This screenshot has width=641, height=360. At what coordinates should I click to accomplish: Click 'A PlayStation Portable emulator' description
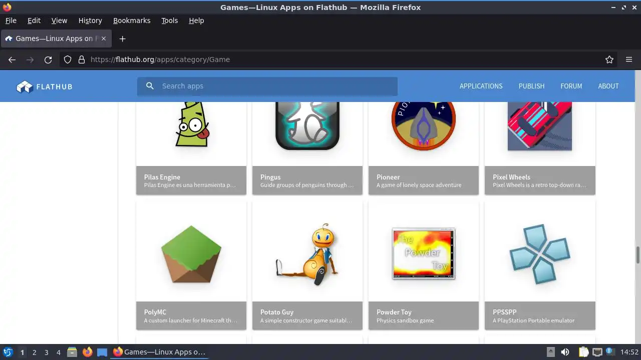tap(533, 320)
